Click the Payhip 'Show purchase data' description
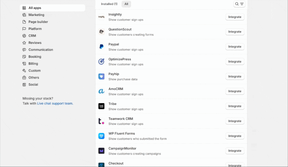This screenshot has width=288, height=167. (123, 79)
